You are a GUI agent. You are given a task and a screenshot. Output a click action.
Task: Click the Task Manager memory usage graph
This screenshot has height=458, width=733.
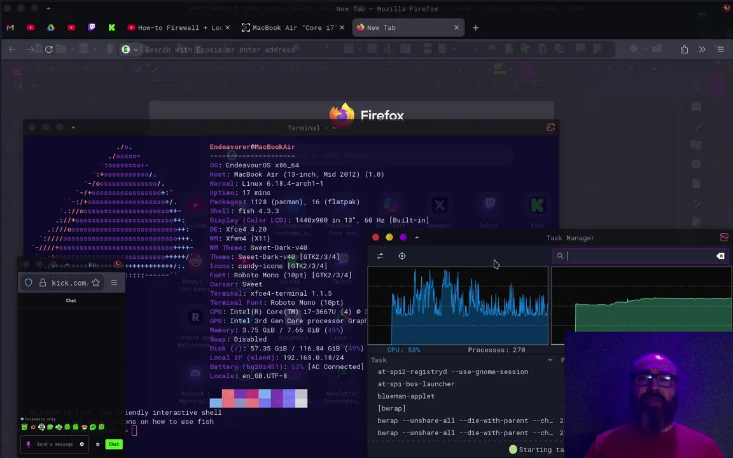(641, 299)
